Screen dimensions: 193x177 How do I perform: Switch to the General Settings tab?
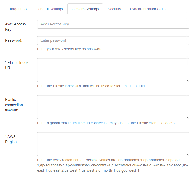[49, 9]
